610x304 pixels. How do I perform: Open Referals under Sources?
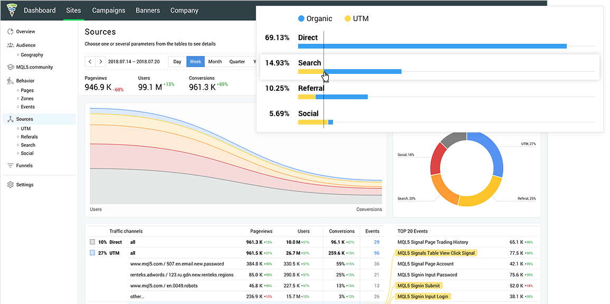tap(29, 137)
